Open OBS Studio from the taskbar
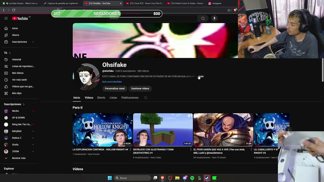The image size is (324, 182). click(x=170, y=178)
